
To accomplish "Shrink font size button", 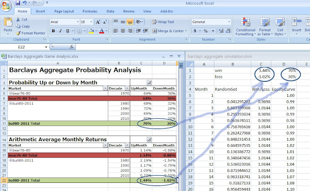I will (x=105, y=22).
